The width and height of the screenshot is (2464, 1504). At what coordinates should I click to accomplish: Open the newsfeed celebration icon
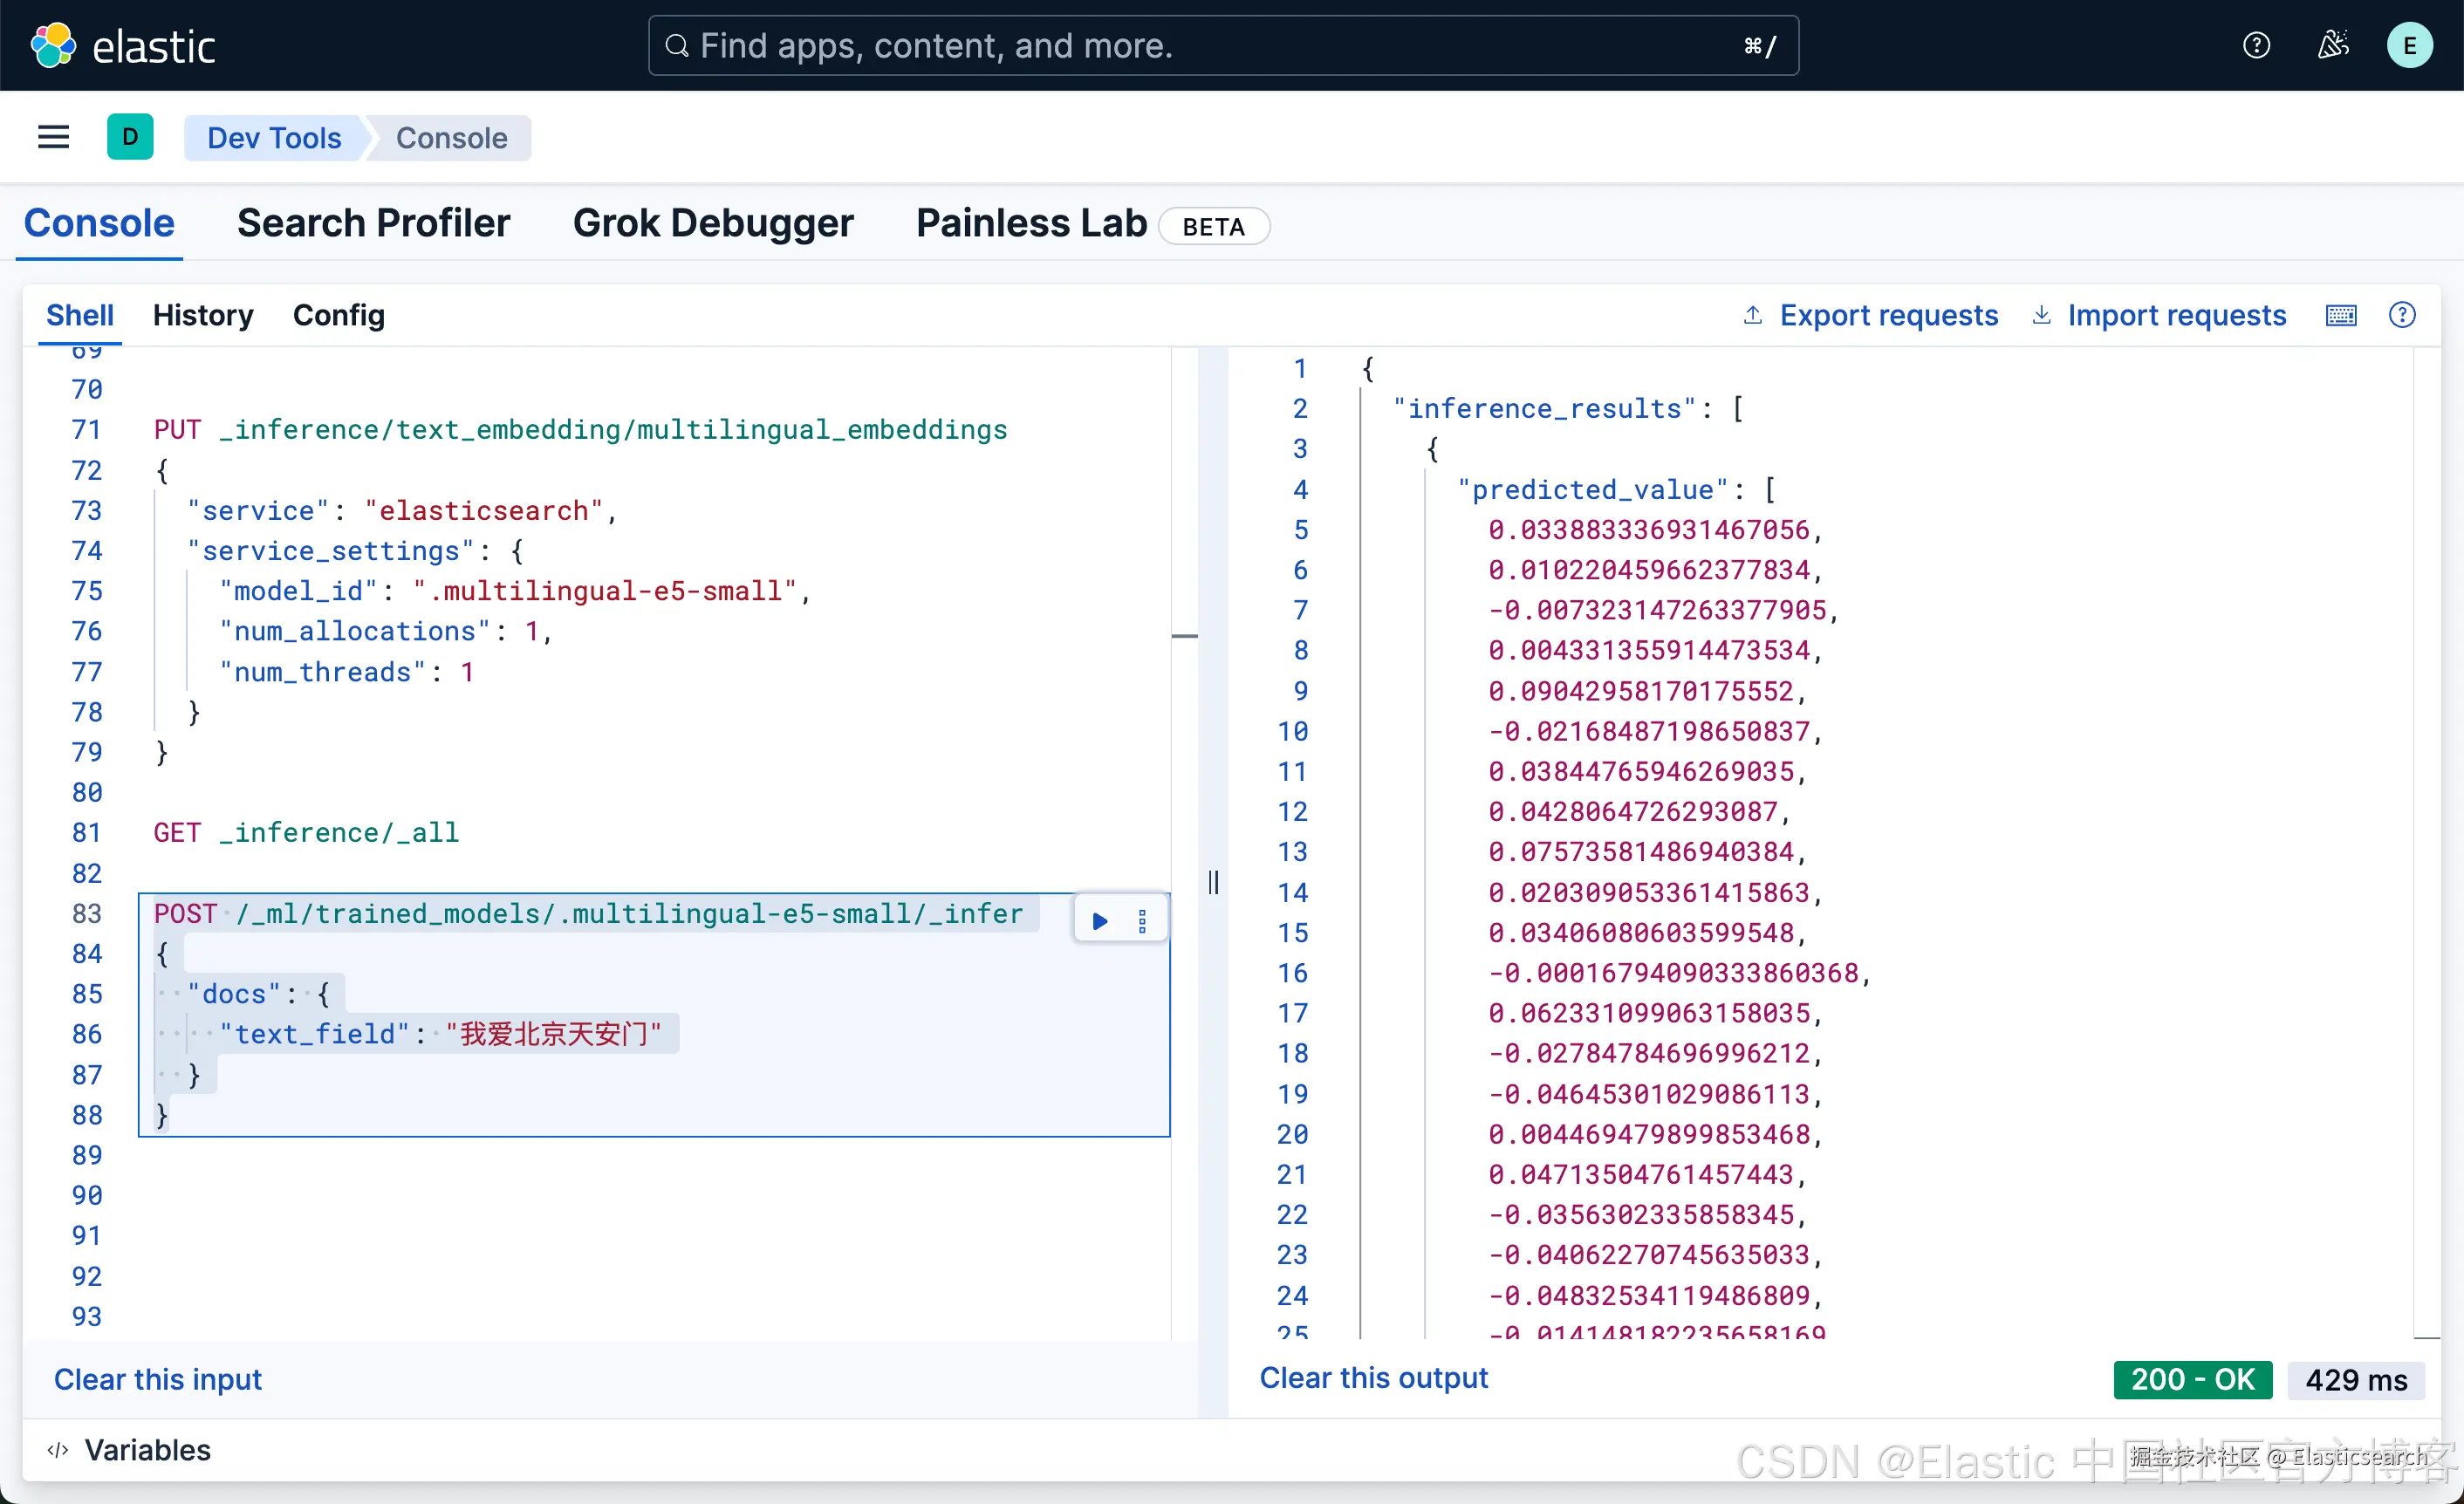click(2333, 45)
